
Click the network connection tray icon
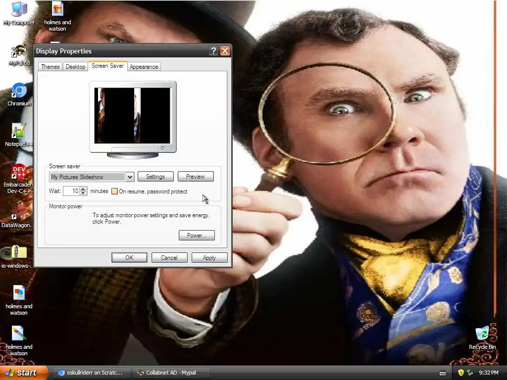[470, 373]
